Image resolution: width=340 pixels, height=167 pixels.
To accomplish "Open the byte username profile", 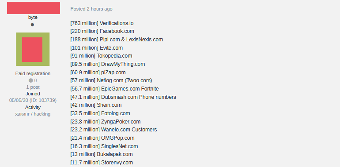I will pos(33,18).
